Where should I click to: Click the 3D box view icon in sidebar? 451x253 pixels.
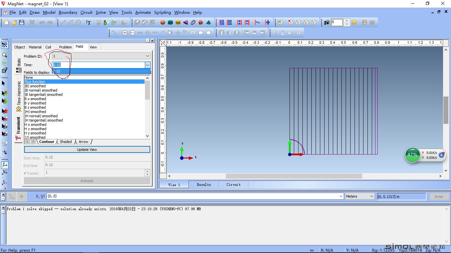coord(5,70)
